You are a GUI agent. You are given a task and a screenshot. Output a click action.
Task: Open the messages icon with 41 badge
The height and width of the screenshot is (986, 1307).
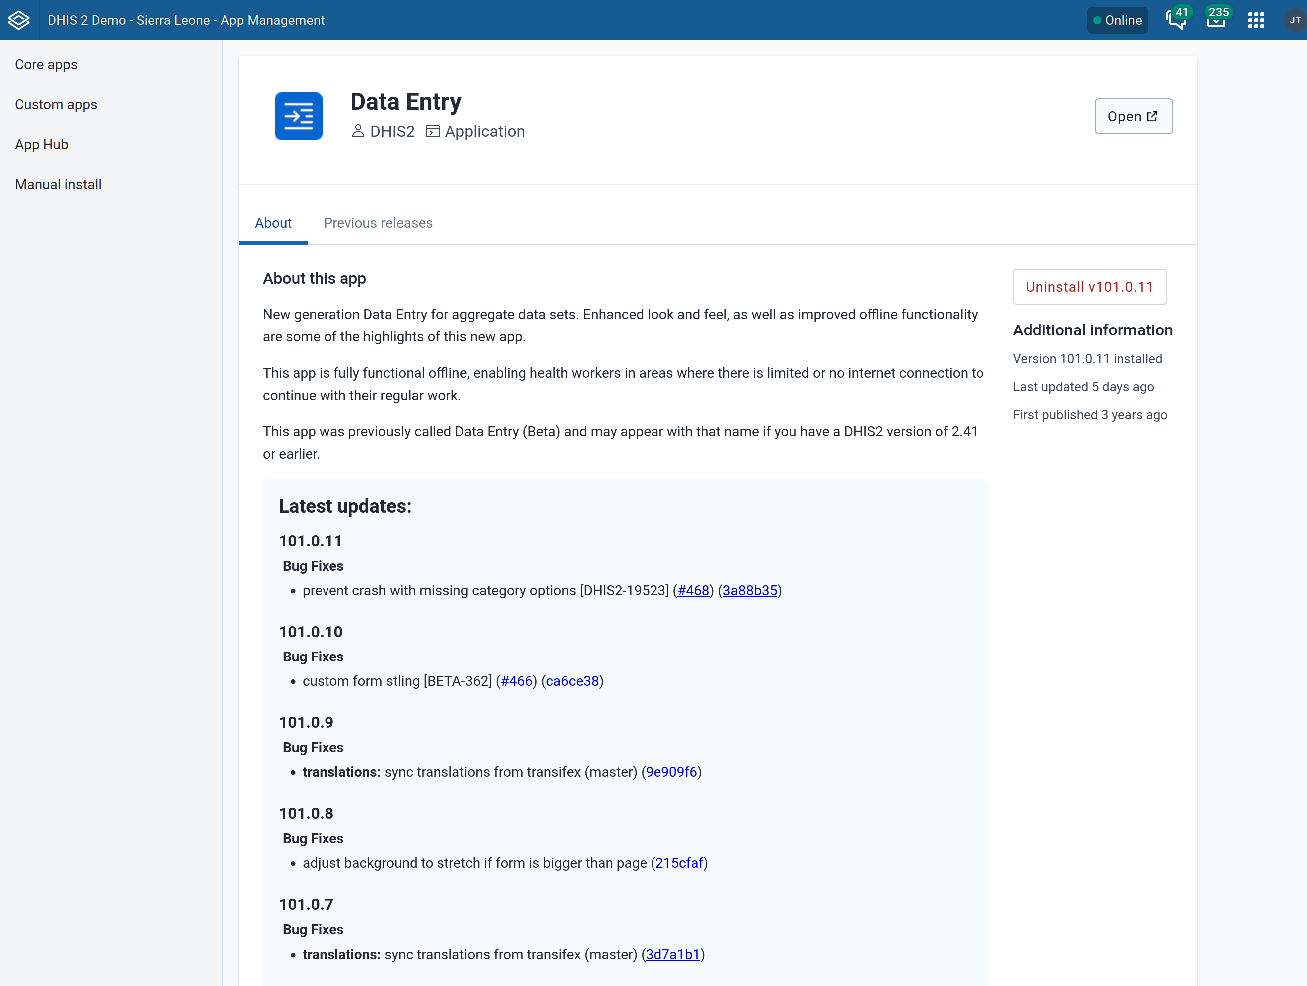coord(1176,20)
